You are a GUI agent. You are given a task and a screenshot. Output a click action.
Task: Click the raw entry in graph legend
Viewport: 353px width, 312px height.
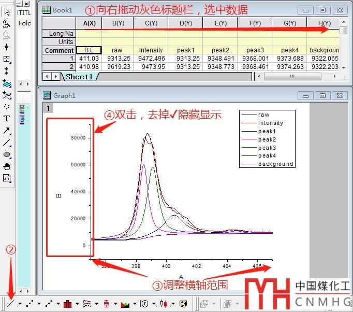tap(263, 115)
